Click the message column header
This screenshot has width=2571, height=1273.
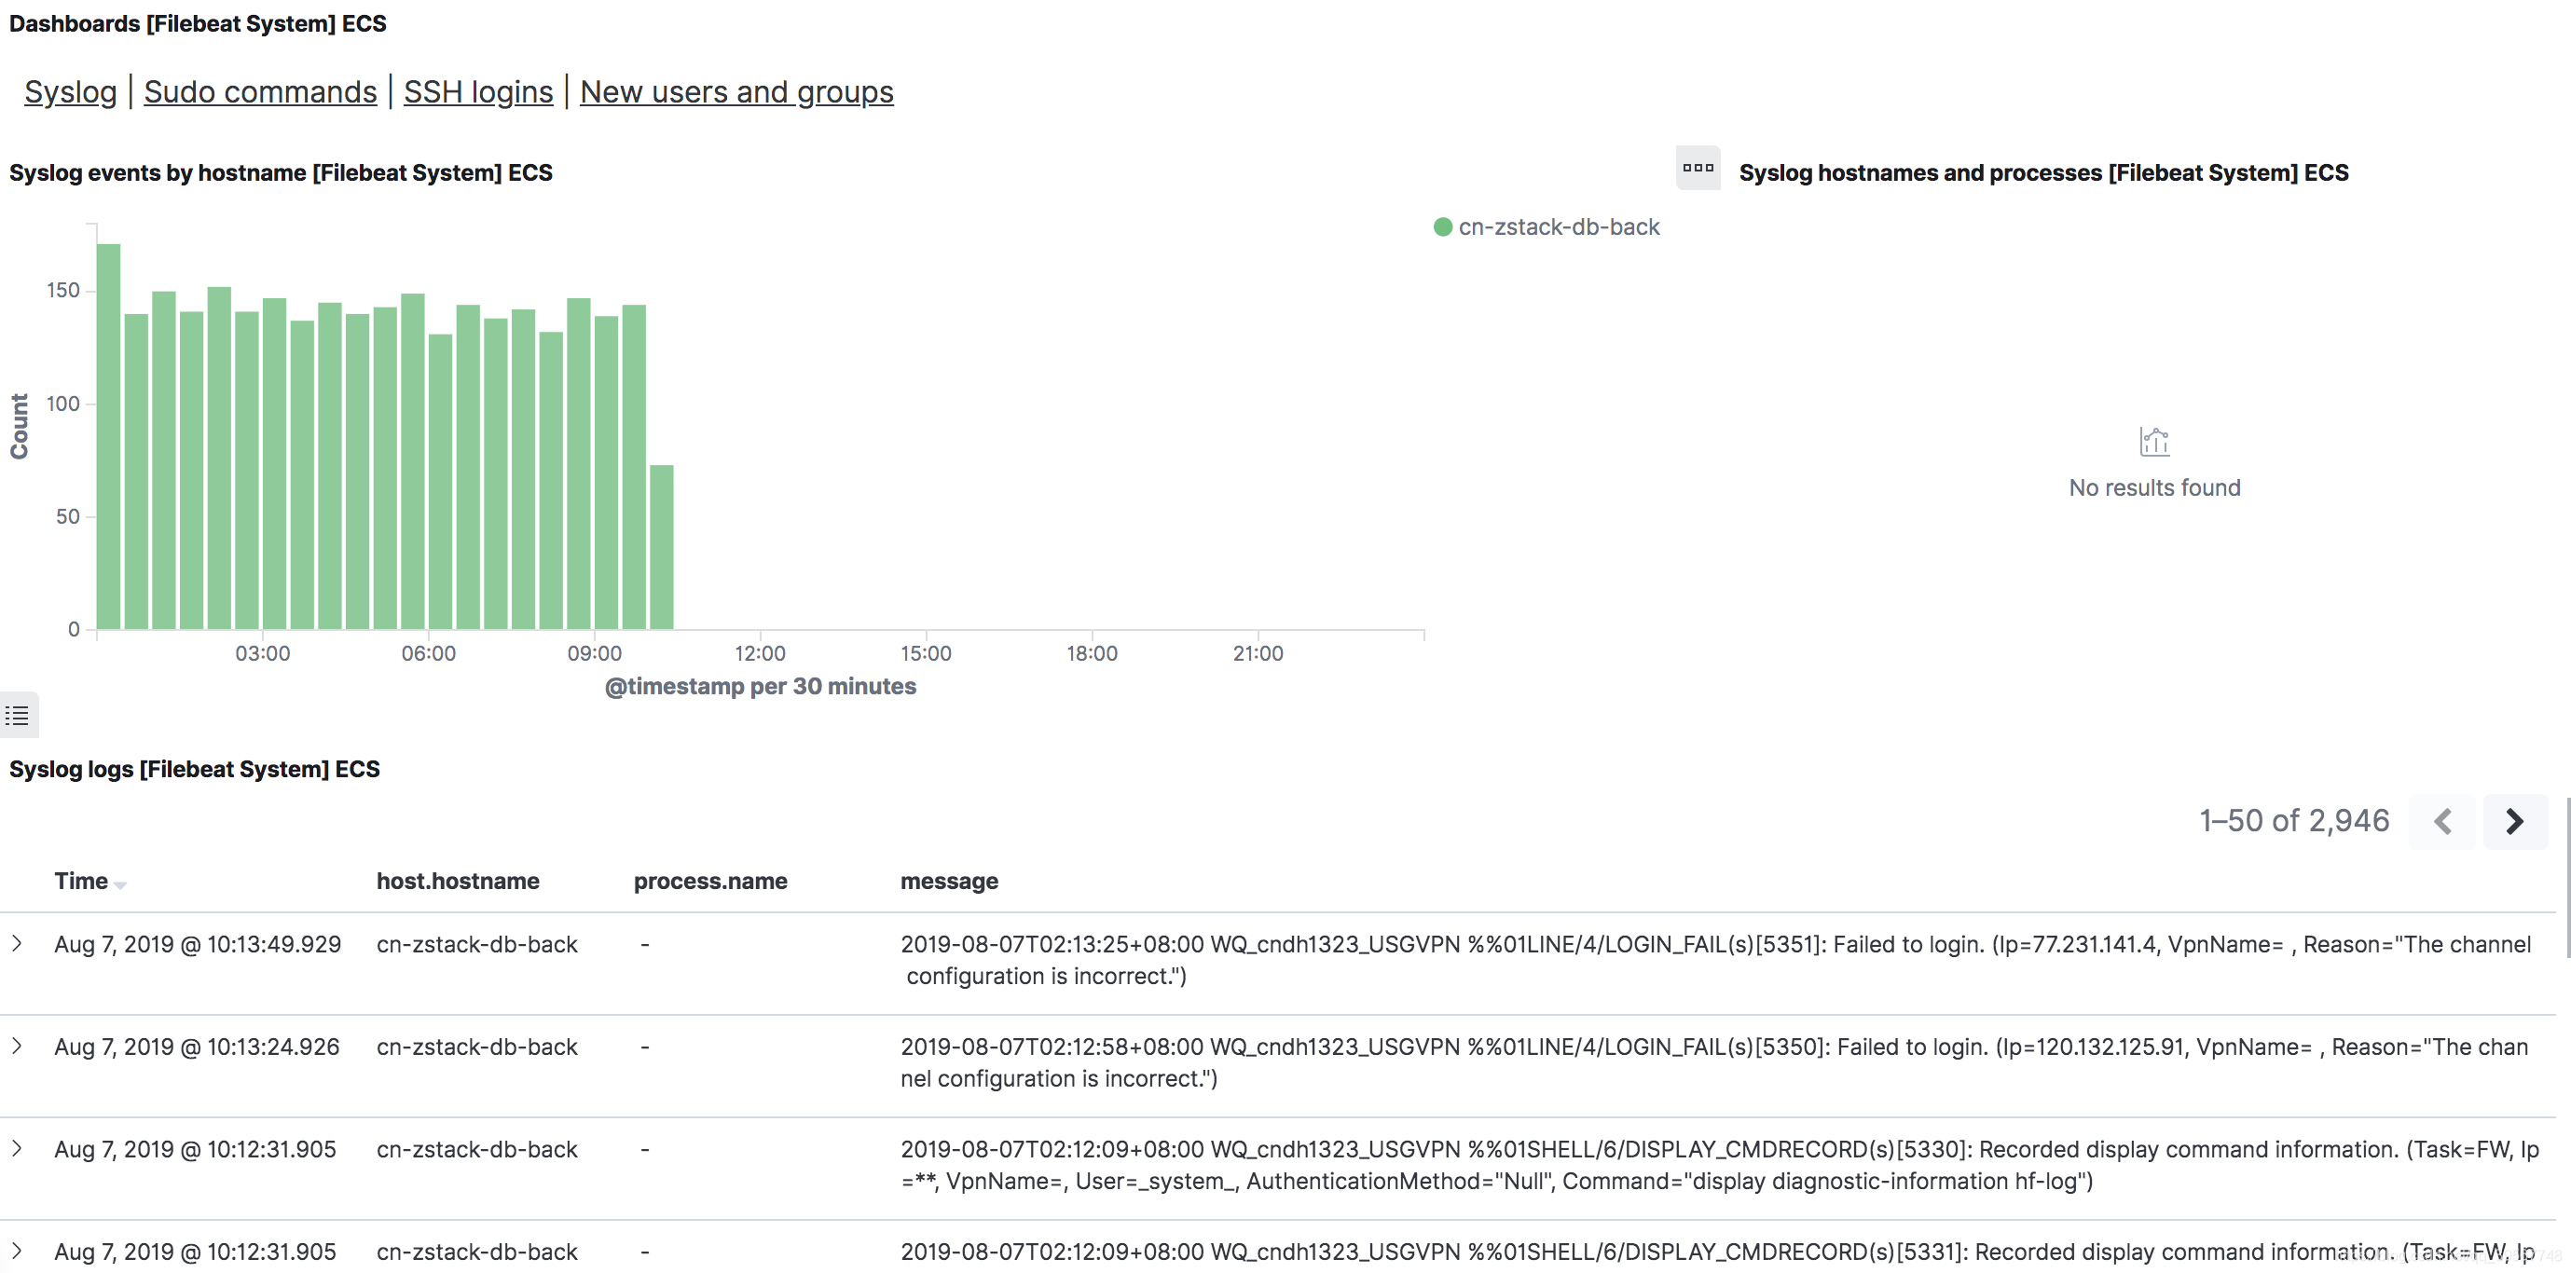(949, 881)
